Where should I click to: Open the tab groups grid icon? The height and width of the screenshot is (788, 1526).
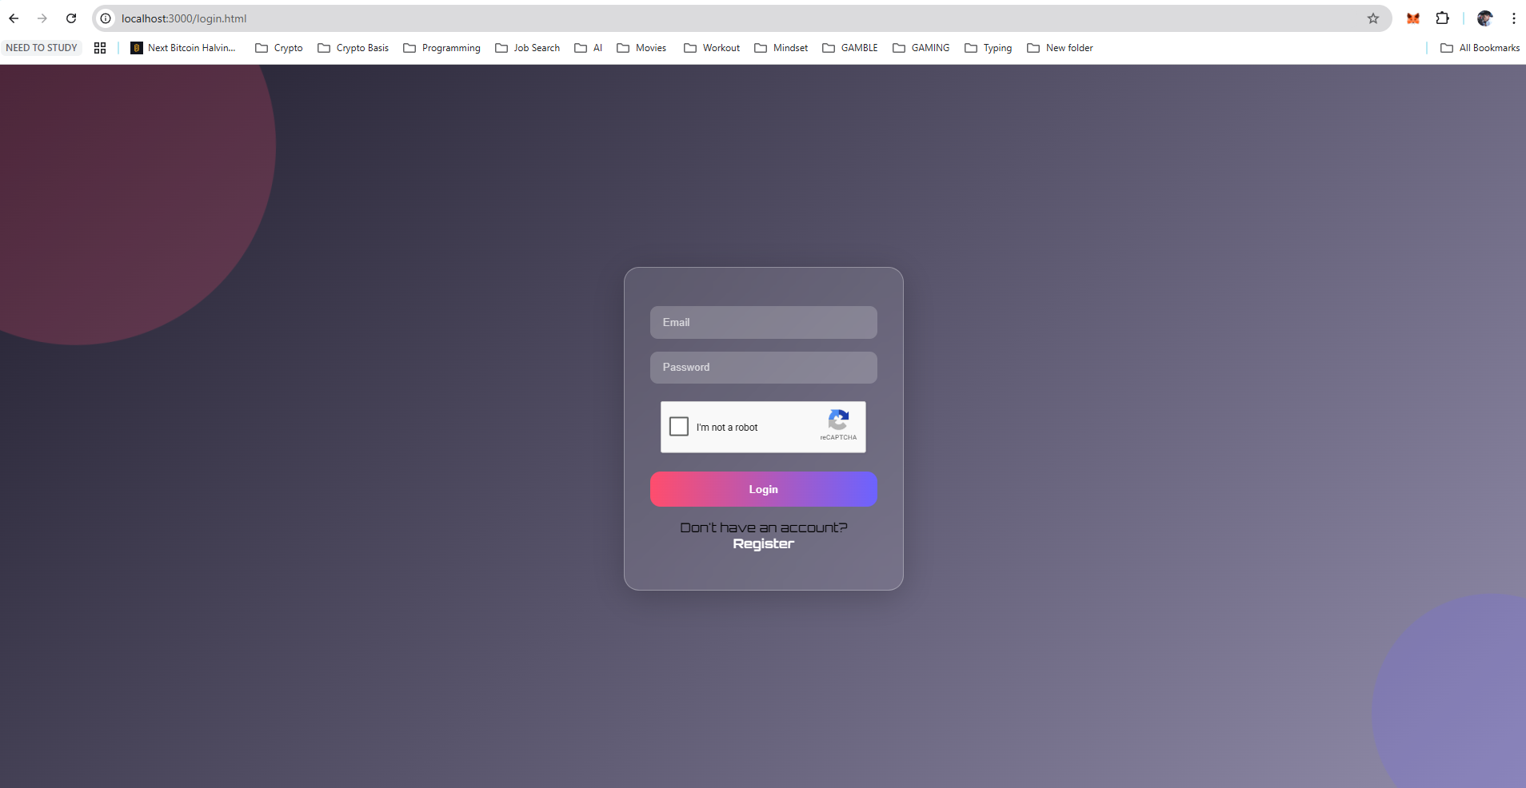click(x=100, y=48)
